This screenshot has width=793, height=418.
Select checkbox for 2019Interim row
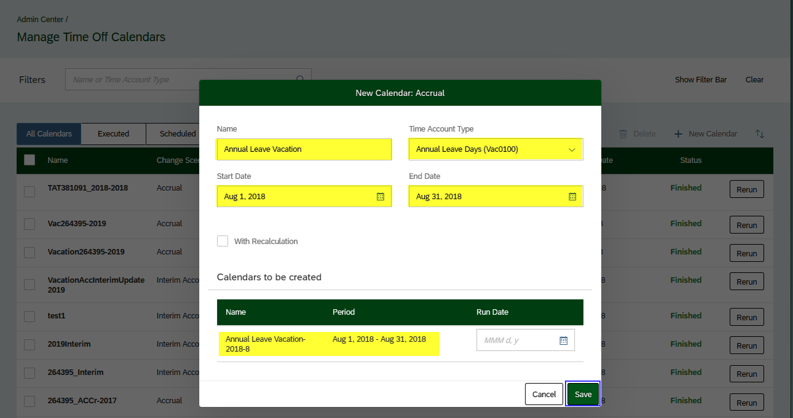coord(30,344)
